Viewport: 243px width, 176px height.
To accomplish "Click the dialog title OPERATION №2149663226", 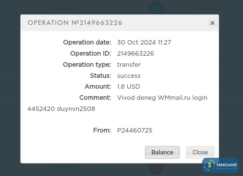I will coord(75,23).
